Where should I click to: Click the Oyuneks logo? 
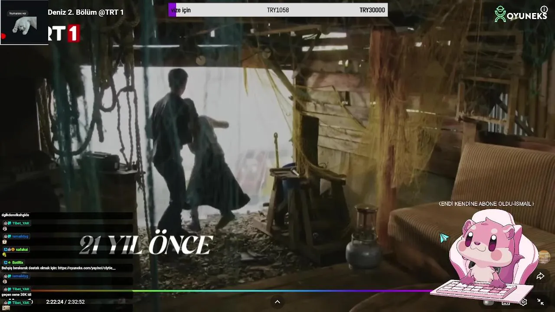point(521,14)
